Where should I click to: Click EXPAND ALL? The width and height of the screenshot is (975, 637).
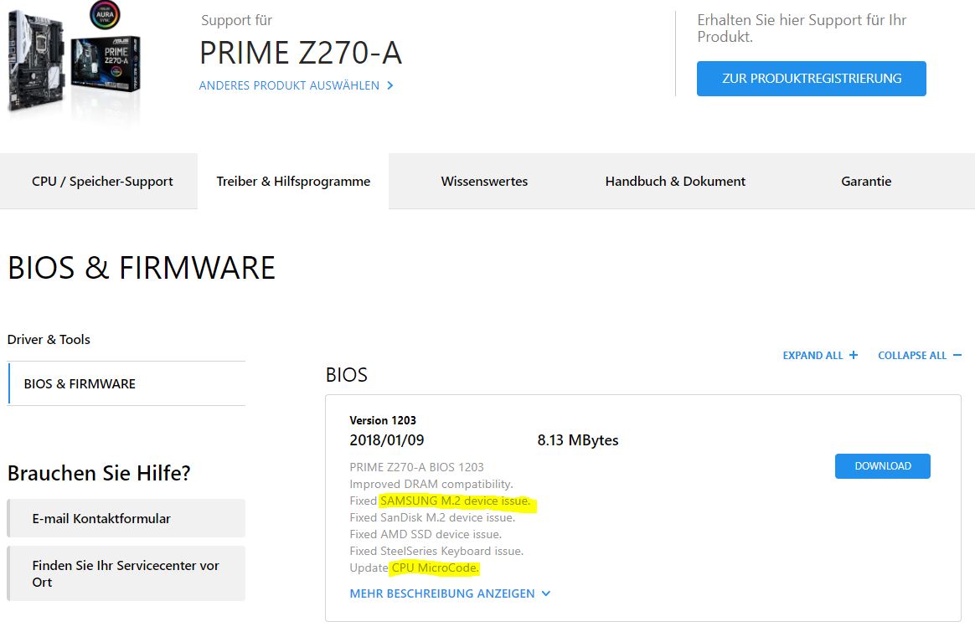[820, 355]
